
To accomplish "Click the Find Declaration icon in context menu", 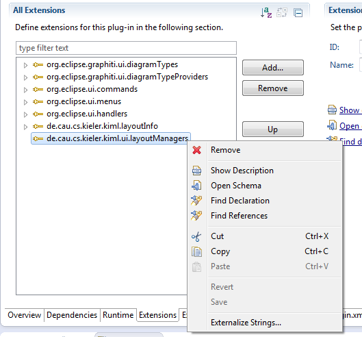I will coord(196,201).
